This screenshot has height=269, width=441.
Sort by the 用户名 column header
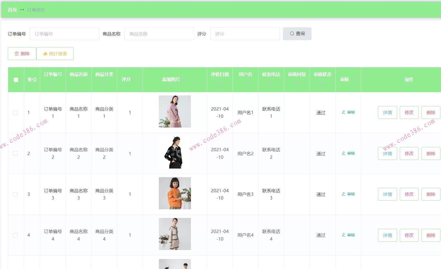[245, 79]
